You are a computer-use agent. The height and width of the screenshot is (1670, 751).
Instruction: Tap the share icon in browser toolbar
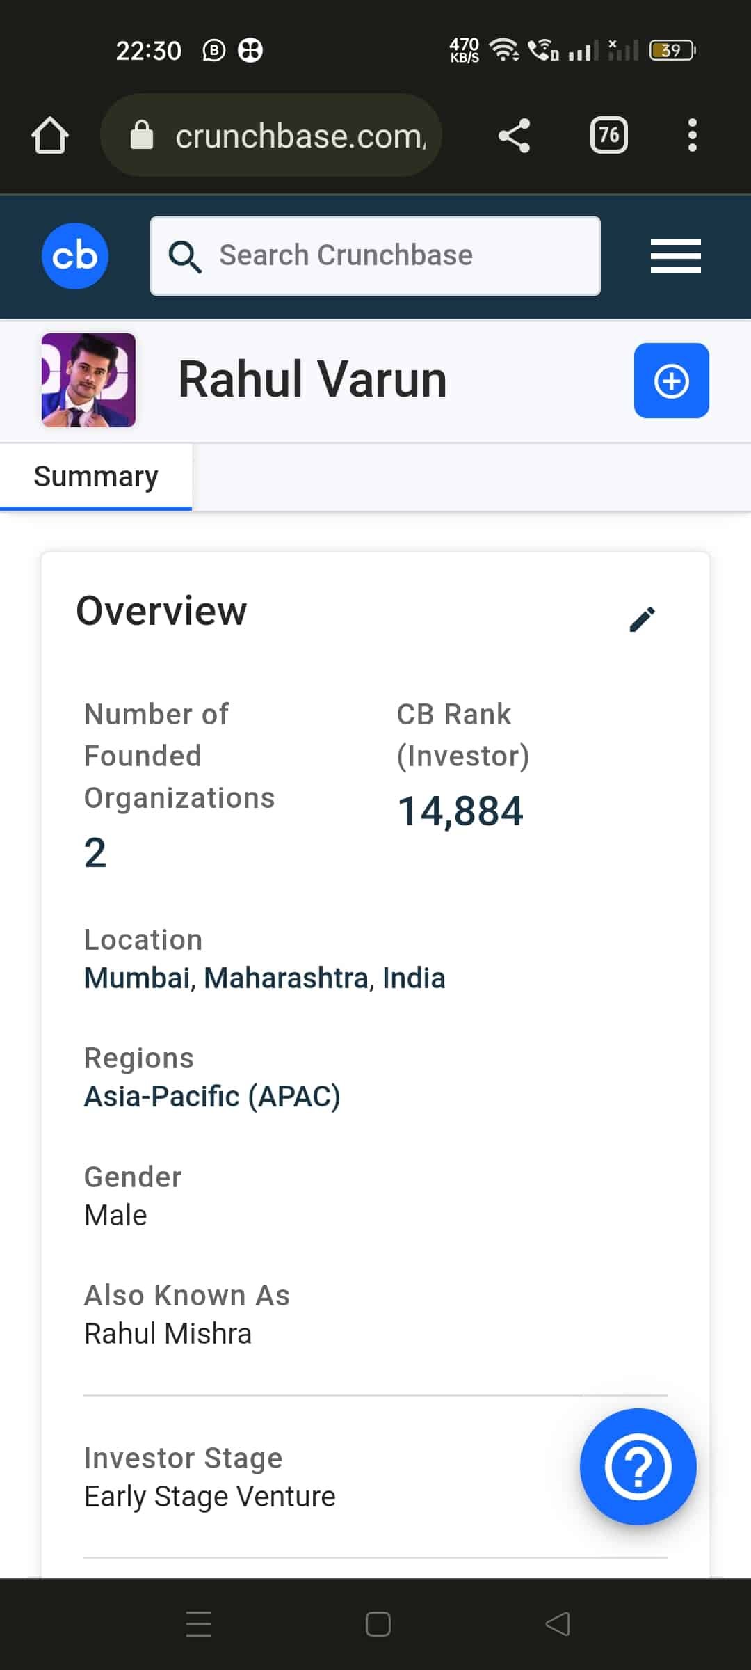pyautogui.click(x=515, y=135)
